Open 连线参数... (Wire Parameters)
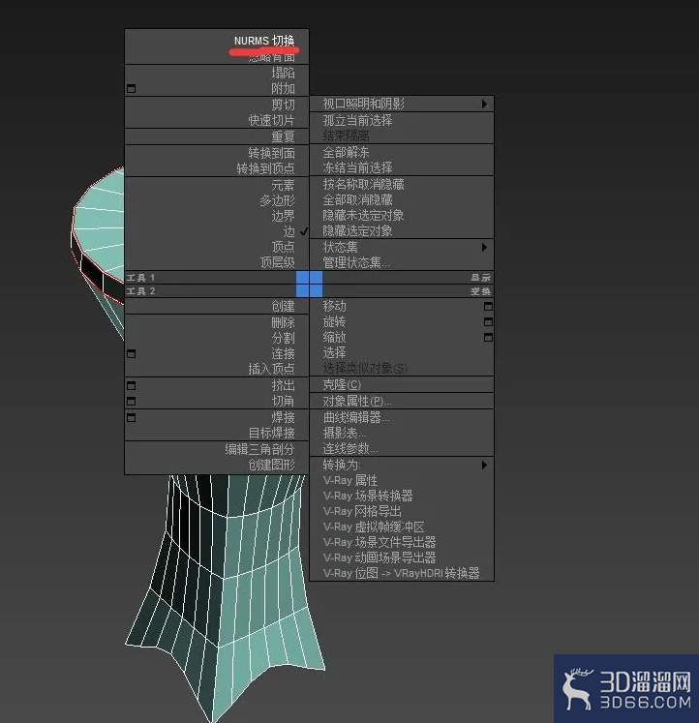This screenshot has width=699, height=723. [x=350, y=448]
